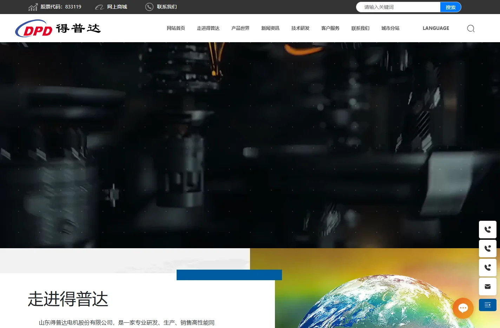Open 联系我们 in main navigation
The width and height of the screenshot is (500, 328).
coord(361,28)
